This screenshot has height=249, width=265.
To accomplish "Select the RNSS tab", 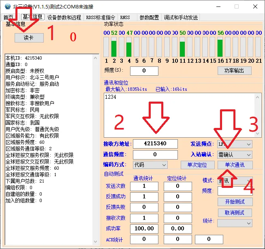I will [125, 17].
